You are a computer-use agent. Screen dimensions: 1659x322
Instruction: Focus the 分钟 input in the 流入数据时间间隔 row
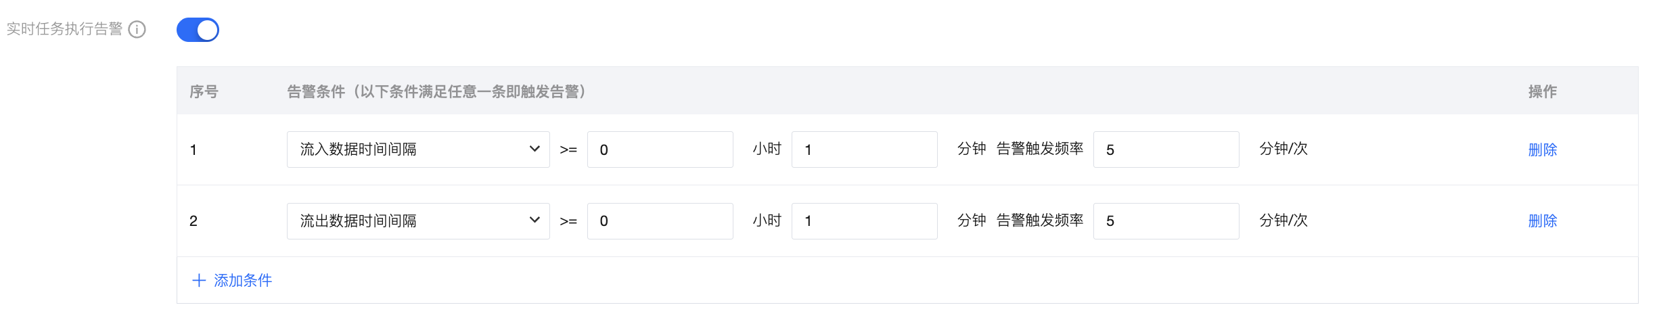coord(864,149)
